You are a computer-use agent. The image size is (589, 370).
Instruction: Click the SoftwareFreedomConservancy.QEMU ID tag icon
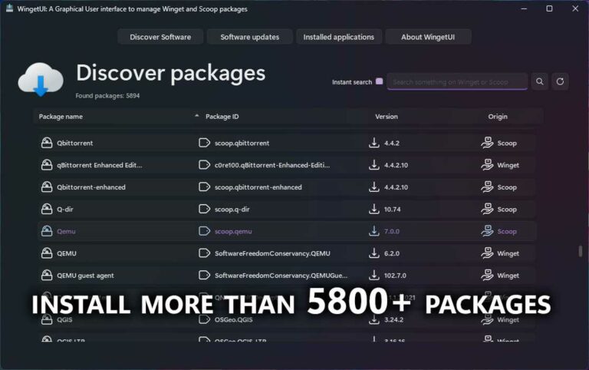pyautogui.click(x=204, y=253)
